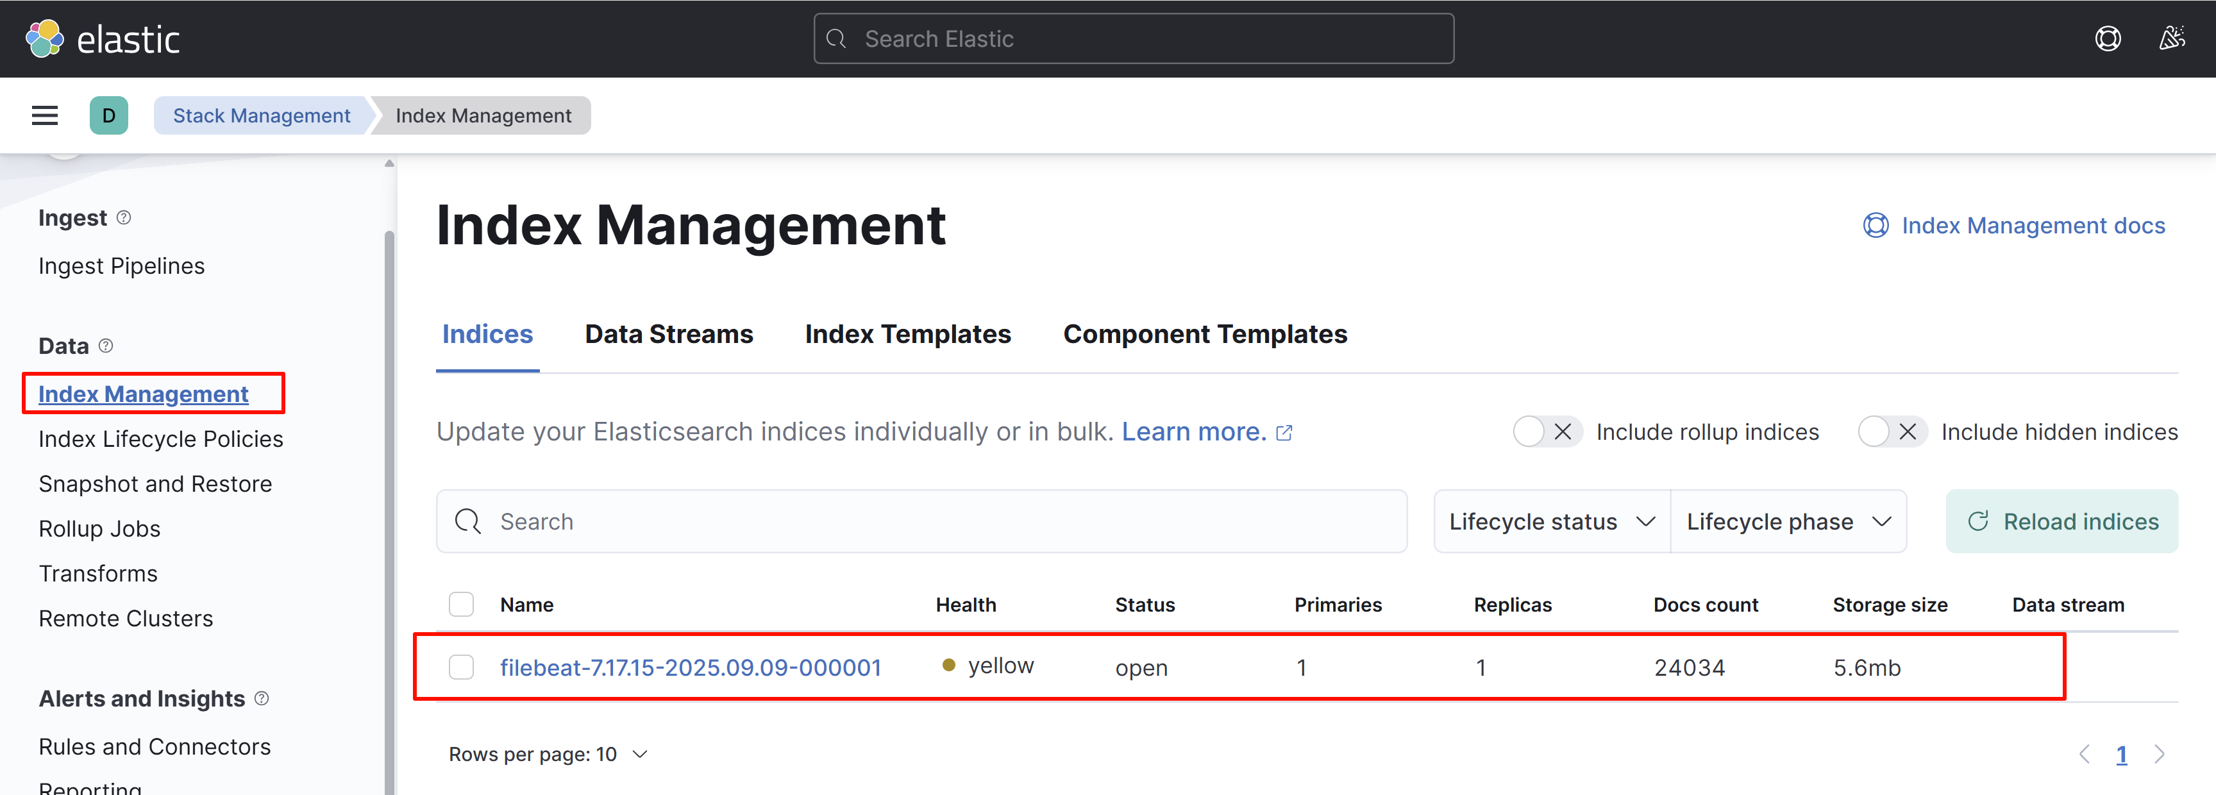2216x795 pixels.
Task: Open the hamburger navigation menu
Action: click(x=45, y=115)
